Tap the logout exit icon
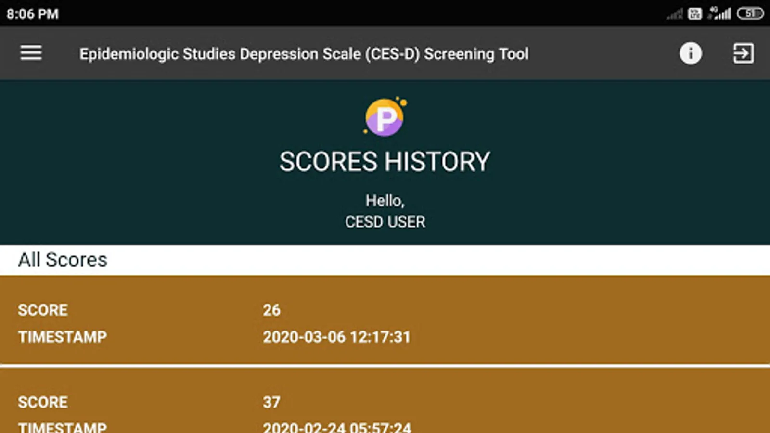 click(743, 53)
